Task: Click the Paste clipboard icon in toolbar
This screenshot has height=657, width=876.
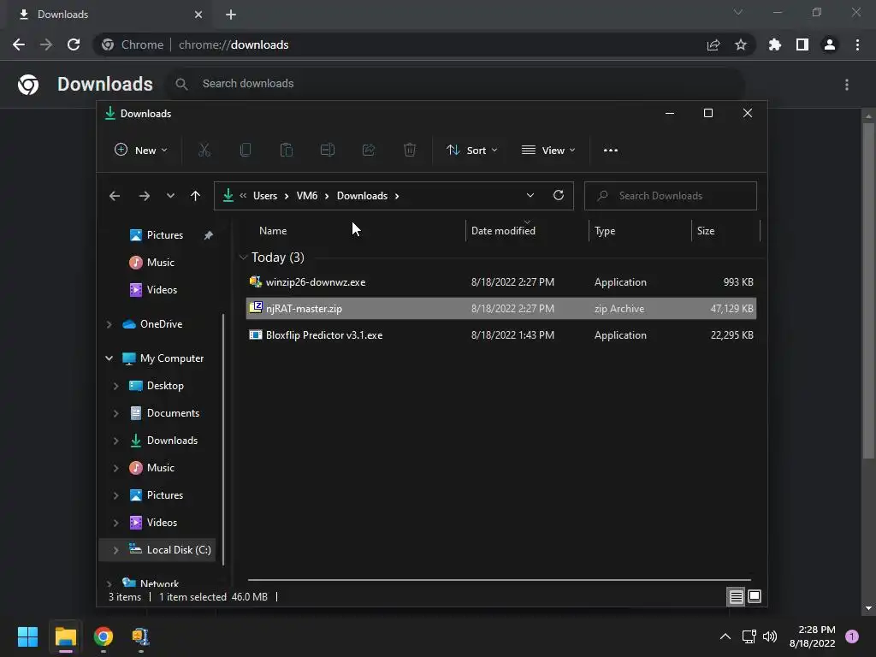Action: (286, 150)
